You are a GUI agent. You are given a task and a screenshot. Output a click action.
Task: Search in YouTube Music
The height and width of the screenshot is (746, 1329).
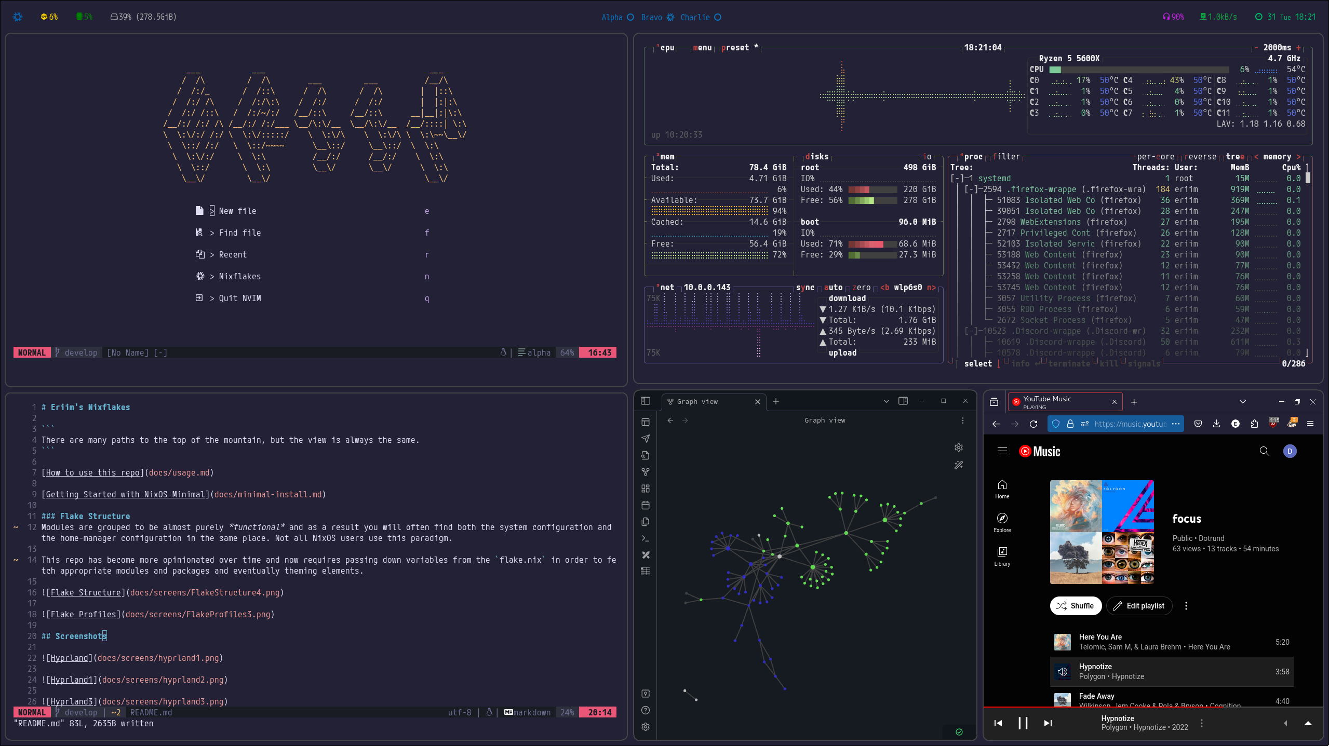tap(1264, 451)
